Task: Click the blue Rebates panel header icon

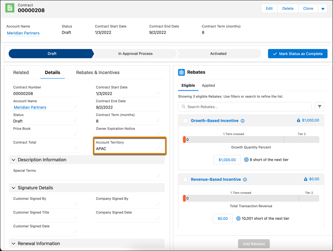Action: 181,72
